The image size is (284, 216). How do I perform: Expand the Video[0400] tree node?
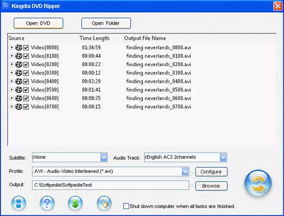click(x=11, y=81)
